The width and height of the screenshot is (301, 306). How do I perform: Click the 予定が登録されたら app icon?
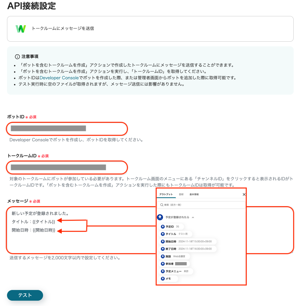pyautogui.click(x=160, y=217)
